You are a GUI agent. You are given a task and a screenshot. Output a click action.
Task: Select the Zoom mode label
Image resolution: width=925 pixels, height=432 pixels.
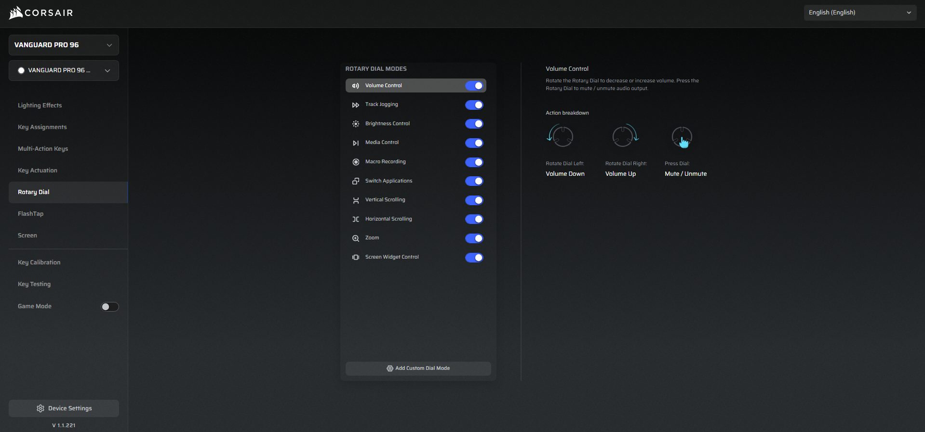tap(372, 238)
